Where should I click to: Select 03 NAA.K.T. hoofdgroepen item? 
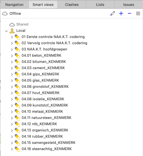(45, 49)
